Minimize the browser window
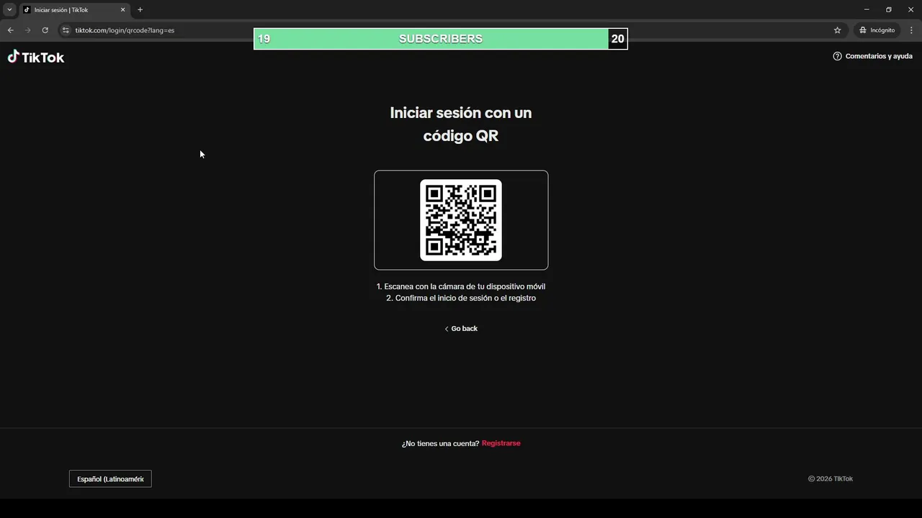Viewport: 922px width, 518px height. coord(867,9)
